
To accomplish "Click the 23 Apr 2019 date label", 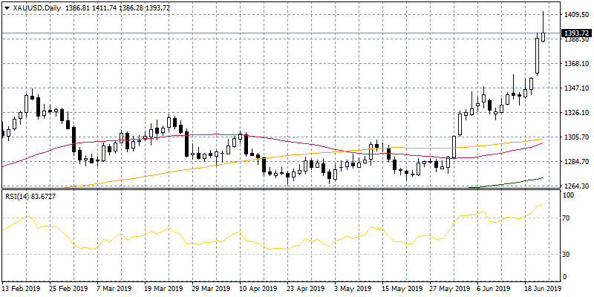I will 305,288.
